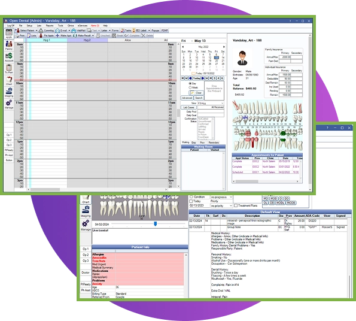356x321 pixels.
Task: Click the MOD quick button
Action: [x=273, y=198]
